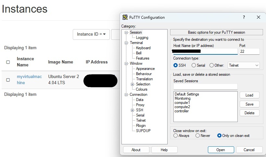Image resolution: width=266 pixels, height=157 pixels.
Task: Select the Appearance category
Action: click(145, 69)
